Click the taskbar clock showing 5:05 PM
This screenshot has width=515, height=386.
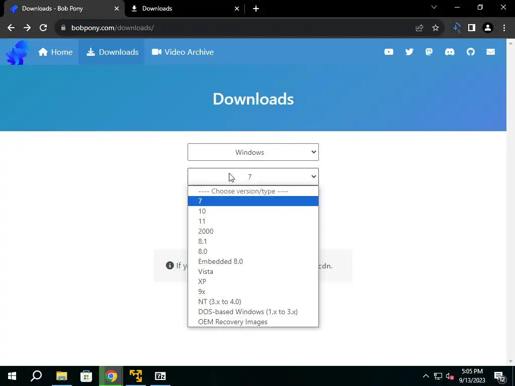[x=472, y=376]
